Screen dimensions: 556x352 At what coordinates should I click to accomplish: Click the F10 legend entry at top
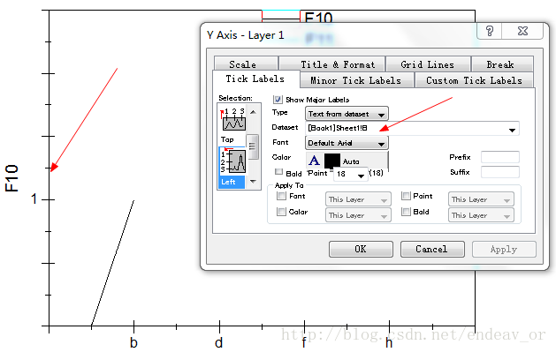click(x=318, y=17)
